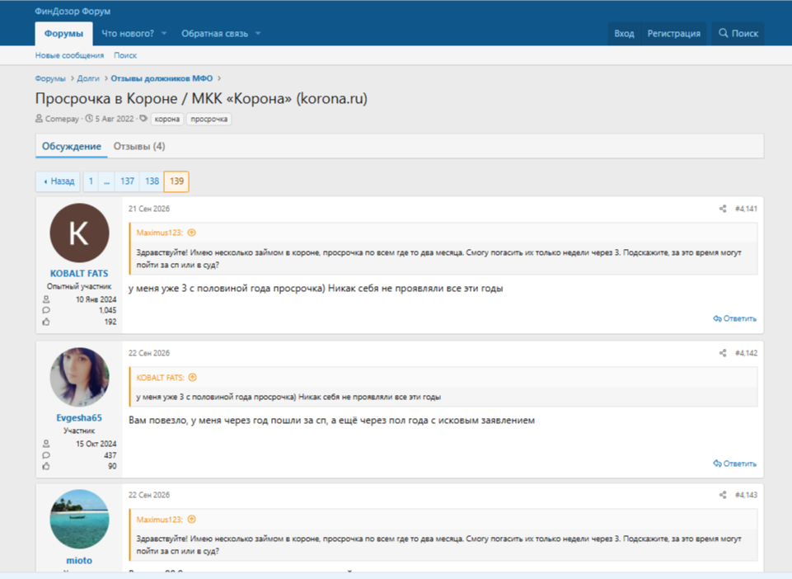Click the Вход login button
Viewport: 792px width, 579px height.
point(625,33)
